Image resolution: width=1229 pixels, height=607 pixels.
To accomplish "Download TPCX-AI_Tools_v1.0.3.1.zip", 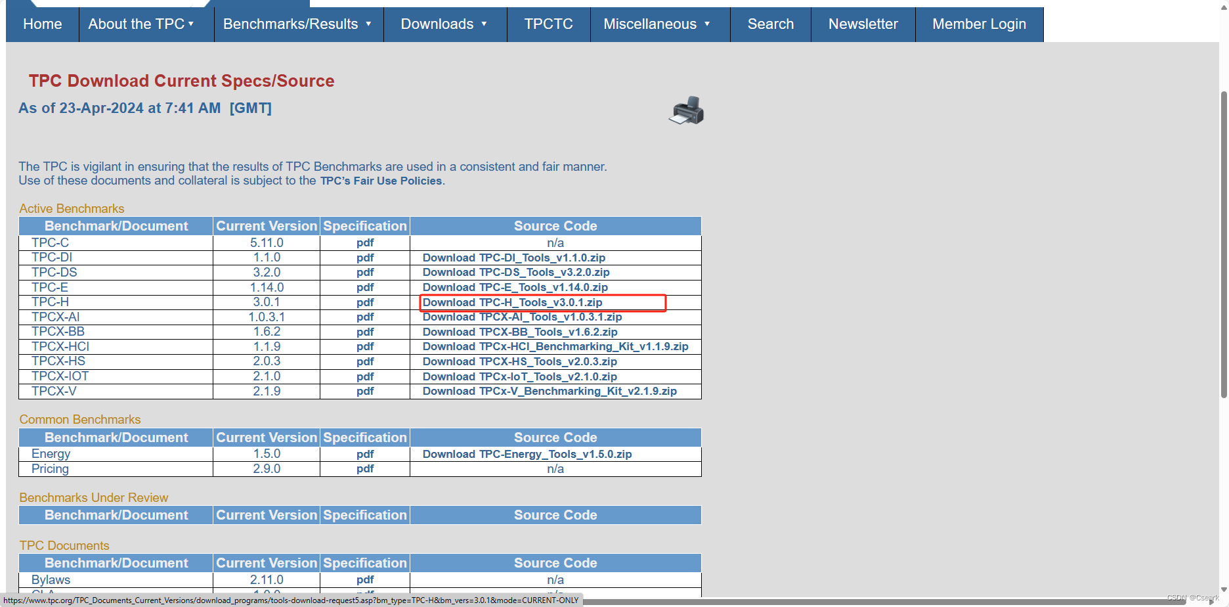I will pos(522,317).
